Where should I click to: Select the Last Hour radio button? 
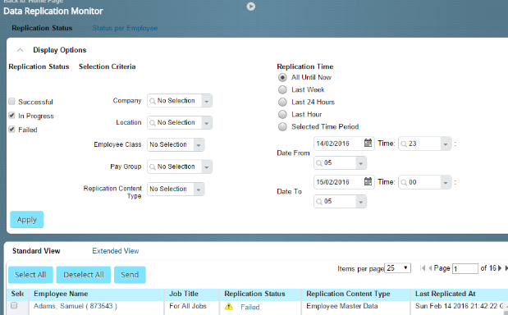coord(282,114)
